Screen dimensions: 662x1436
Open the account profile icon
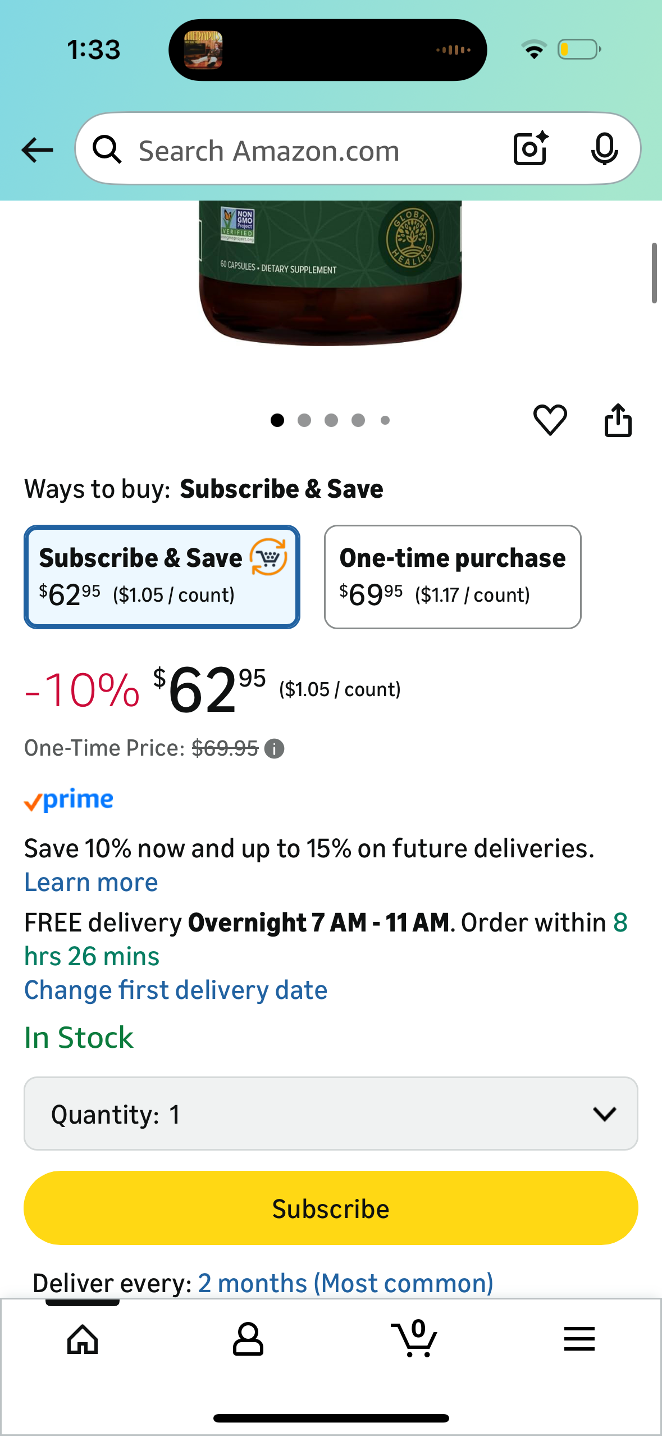click(248, 1339)
